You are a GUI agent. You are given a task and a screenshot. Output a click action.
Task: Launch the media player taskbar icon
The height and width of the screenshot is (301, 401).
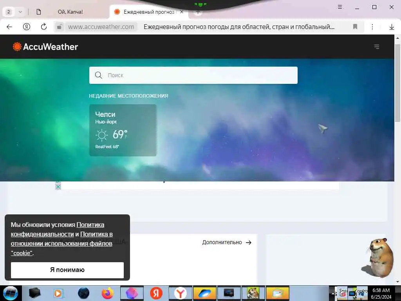point(59,293)
